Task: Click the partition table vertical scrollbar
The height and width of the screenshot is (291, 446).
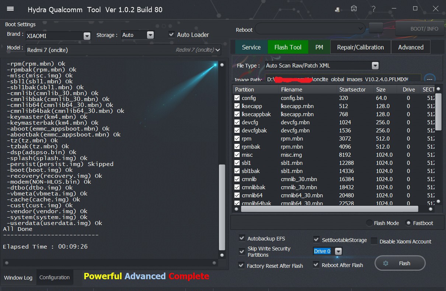Action: coord(438,112)
